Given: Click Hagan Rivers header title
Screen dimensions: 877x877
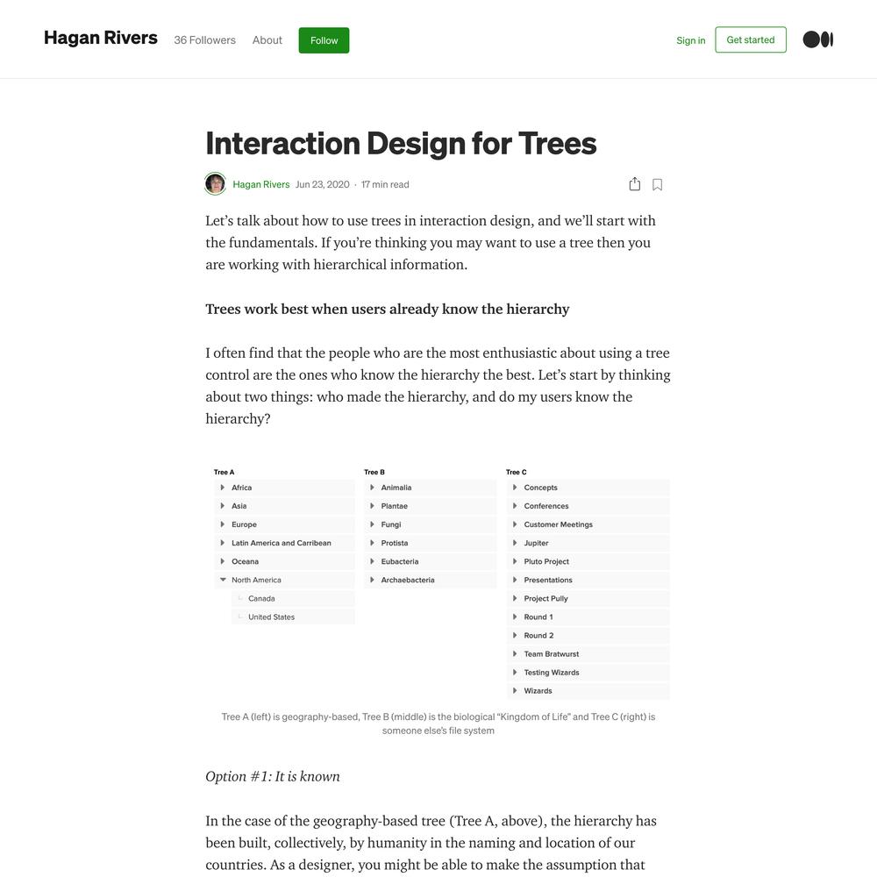Looking at the screenshot, I should point(101,38).
